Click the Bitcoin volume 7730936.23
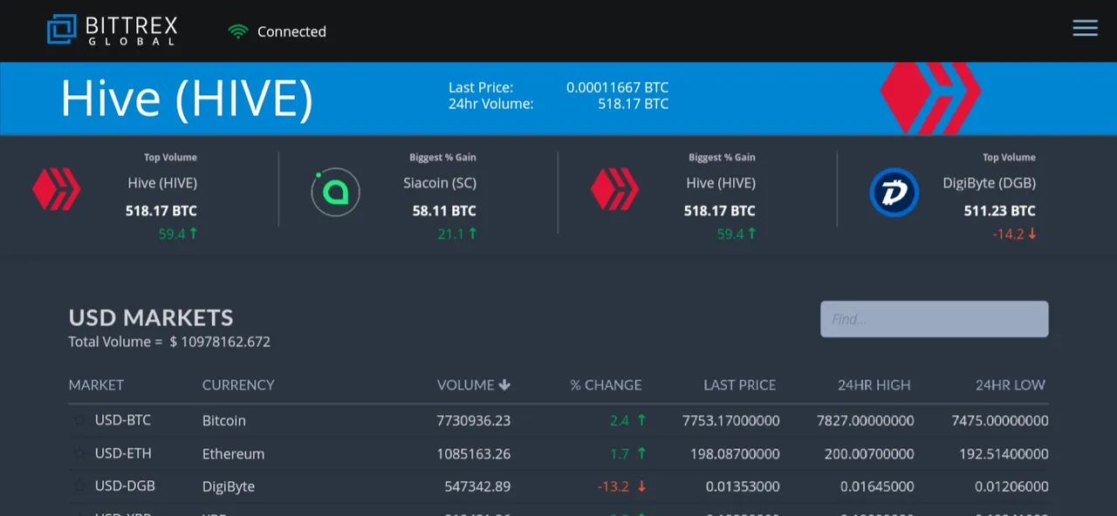1117x516 pixels. coord(474,420)
